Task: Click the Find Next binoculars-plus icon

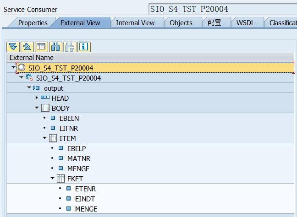Action: click(x=70, y=47)
